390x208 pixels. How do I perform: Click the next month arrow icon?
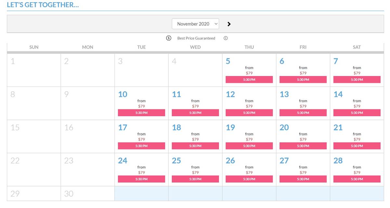click(x=229, y=24)
